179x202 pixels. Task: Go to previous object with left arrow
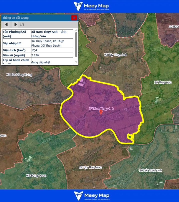coord(7,24)
